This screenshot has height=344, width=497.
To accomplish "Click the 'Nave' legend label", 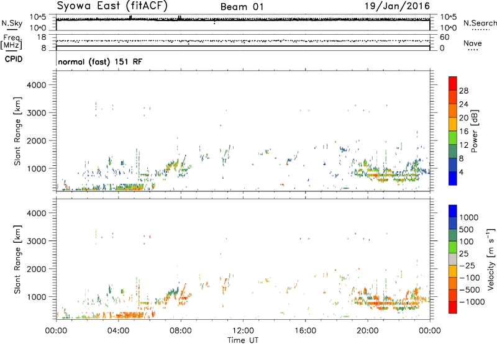I will coord(473,43).
